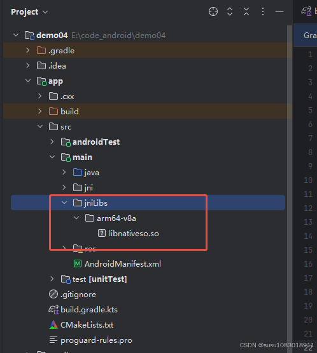Hide the Project tool window
This screenshot has width=317, height=353.
(x=279, y=11)
